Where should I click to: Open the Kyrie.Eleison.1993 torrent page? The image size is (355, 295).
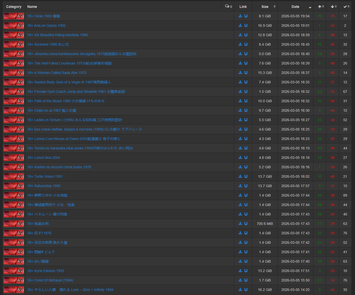coord(46,271)
